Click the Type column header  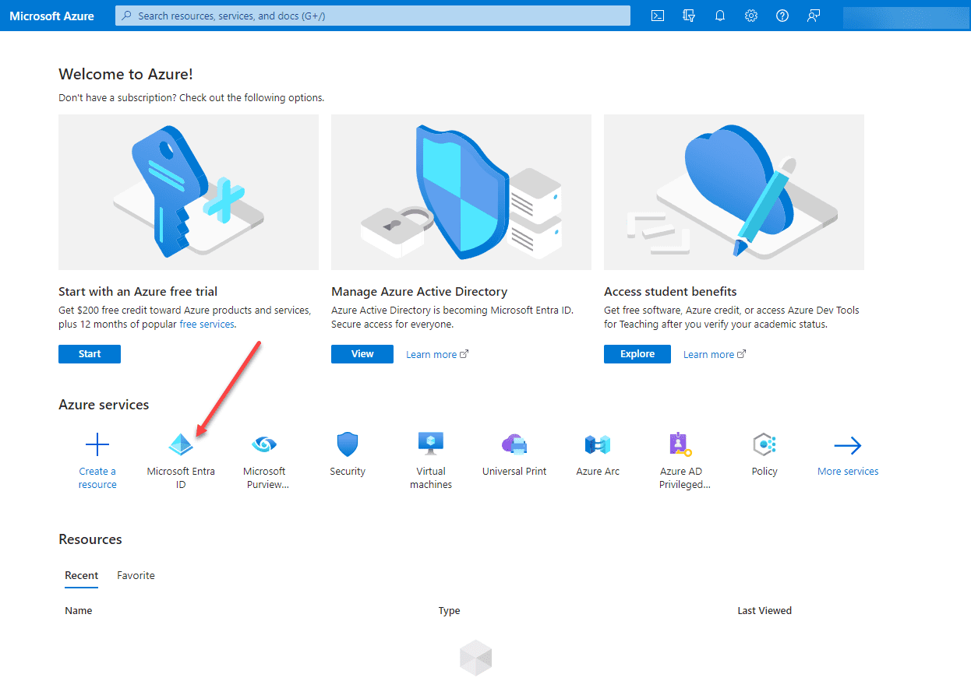coord(450,611)
